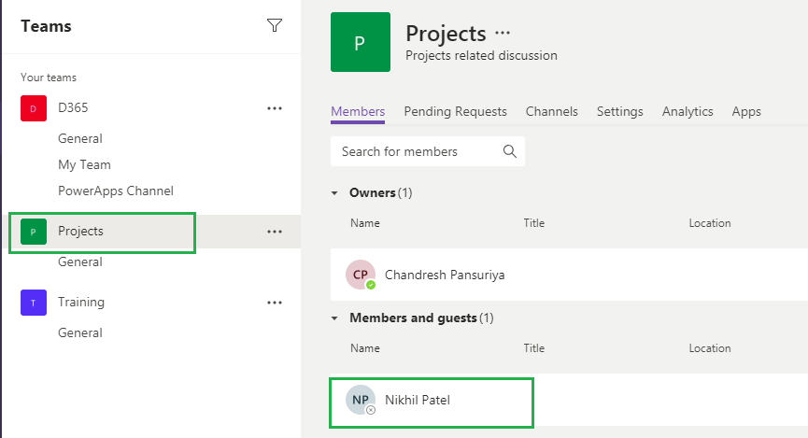Select the Projects team in sidebar
Viewport: 808px width, 438px height.
[x=80, y=231]
